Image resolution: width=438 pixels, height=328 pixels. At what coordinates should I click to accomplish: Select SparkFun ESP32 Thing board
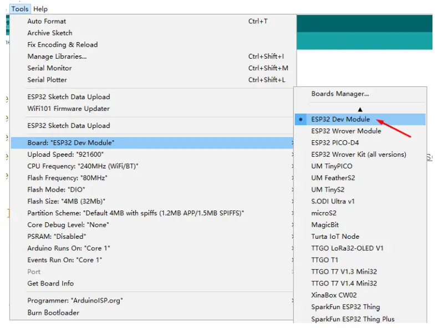coord(345,307)
